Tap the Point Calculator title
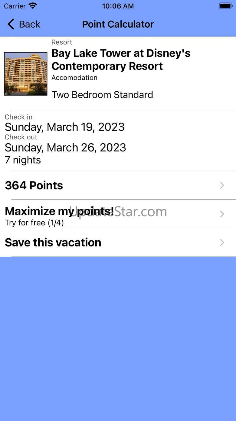This screenshot has width=236, height=421. coord(118,24)
